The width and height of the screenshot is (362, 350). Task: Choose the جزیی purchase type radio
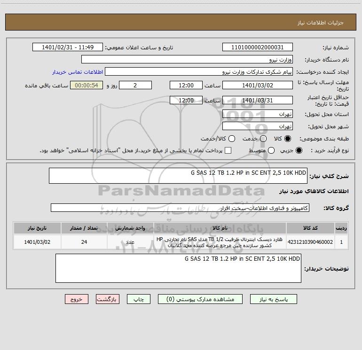pos(299,150)
